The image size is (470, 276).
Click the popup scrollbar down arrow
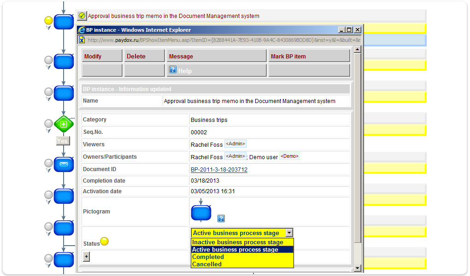[x=357, y=268]
